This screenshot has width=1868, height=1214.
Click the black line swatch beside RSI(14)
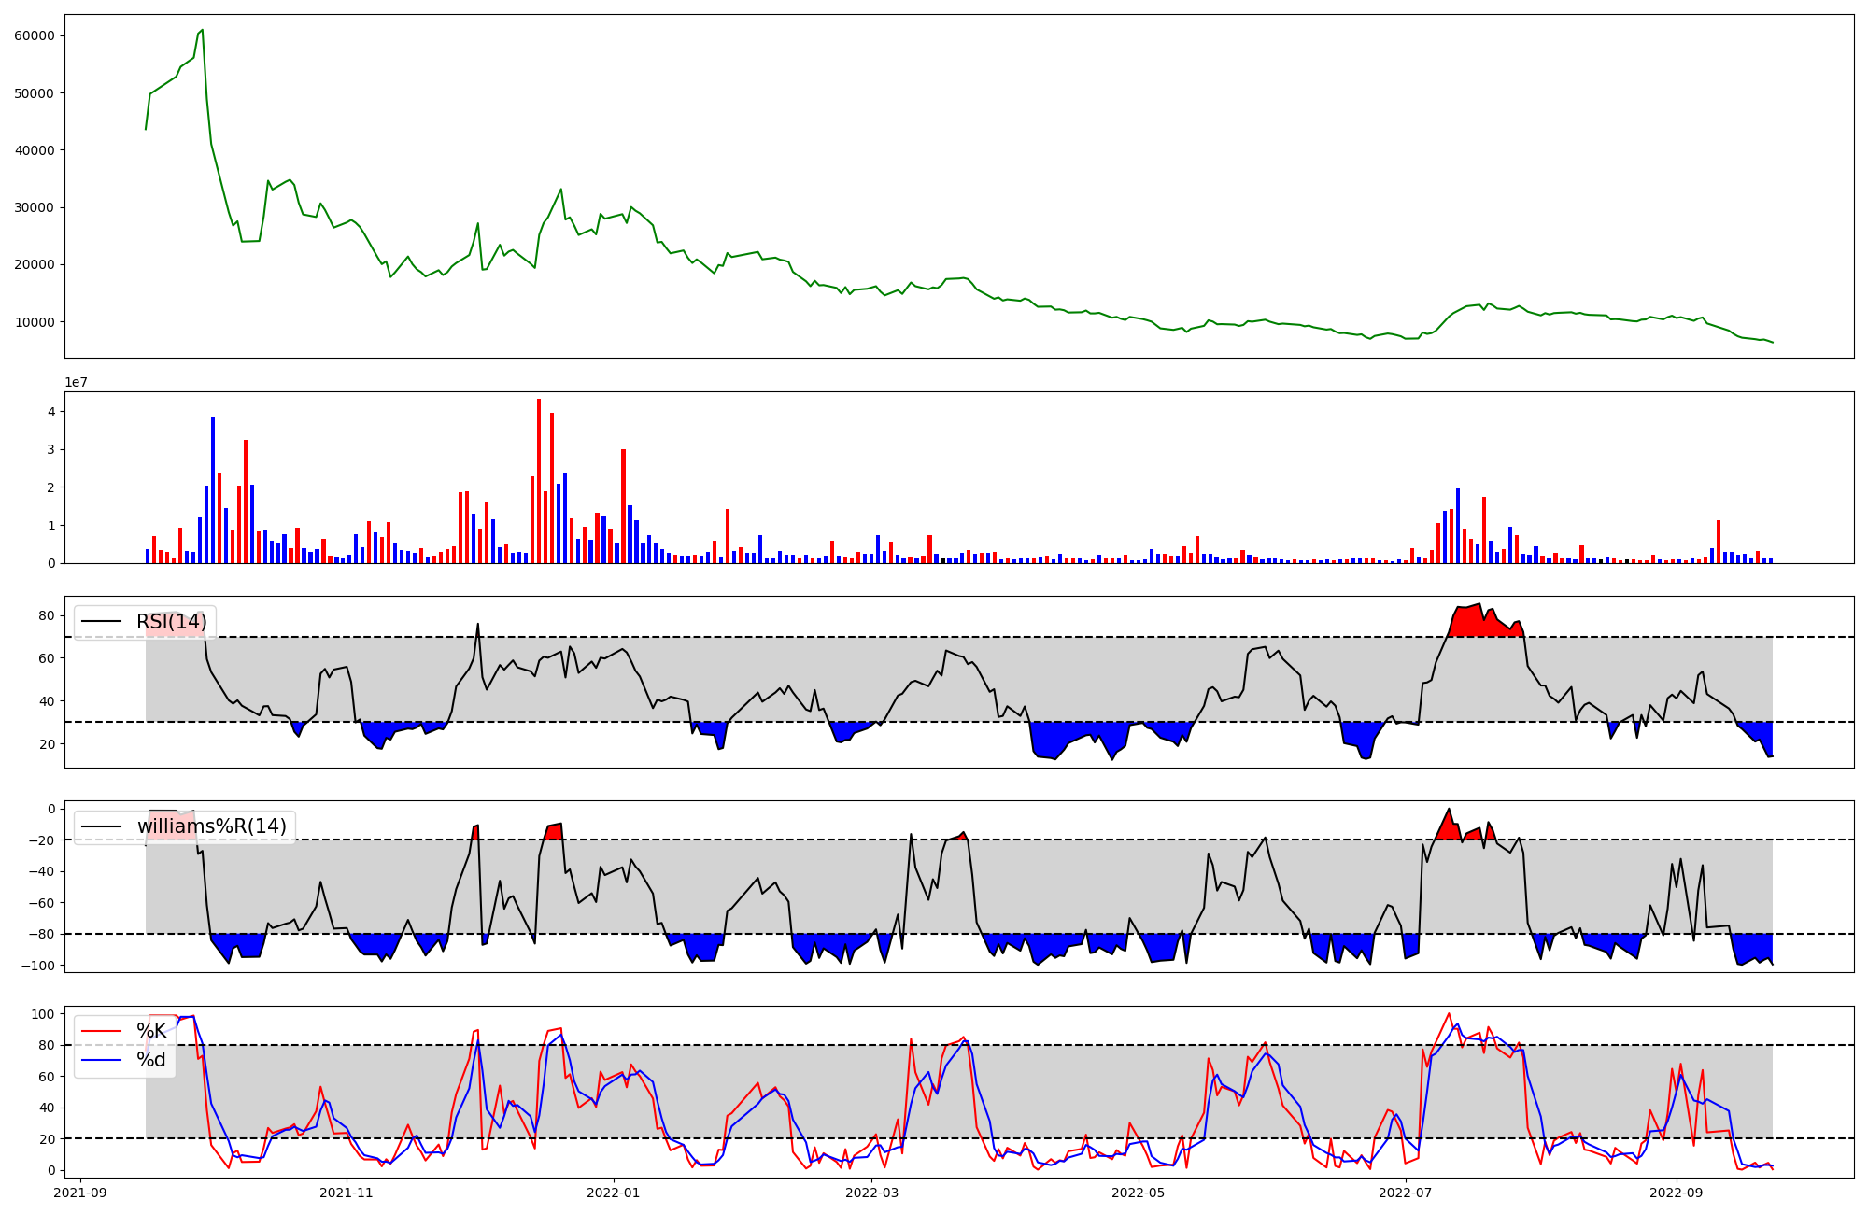tap(102, 622)
